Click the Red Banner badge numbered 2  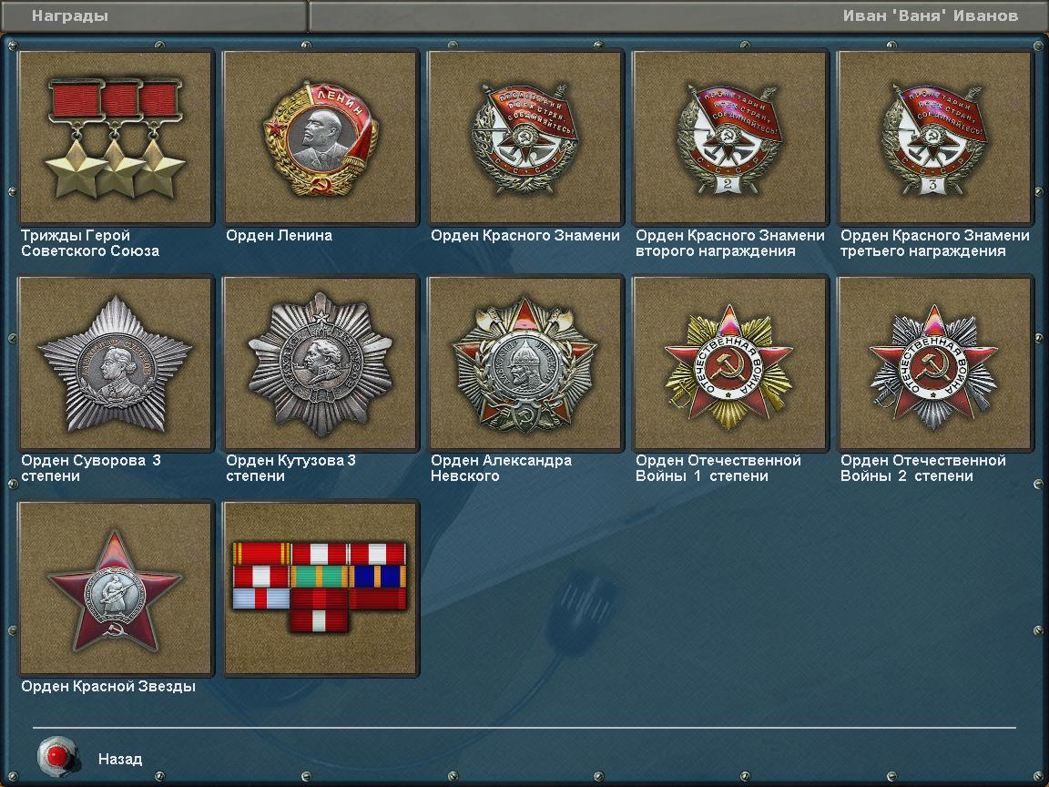click(730, 138)
